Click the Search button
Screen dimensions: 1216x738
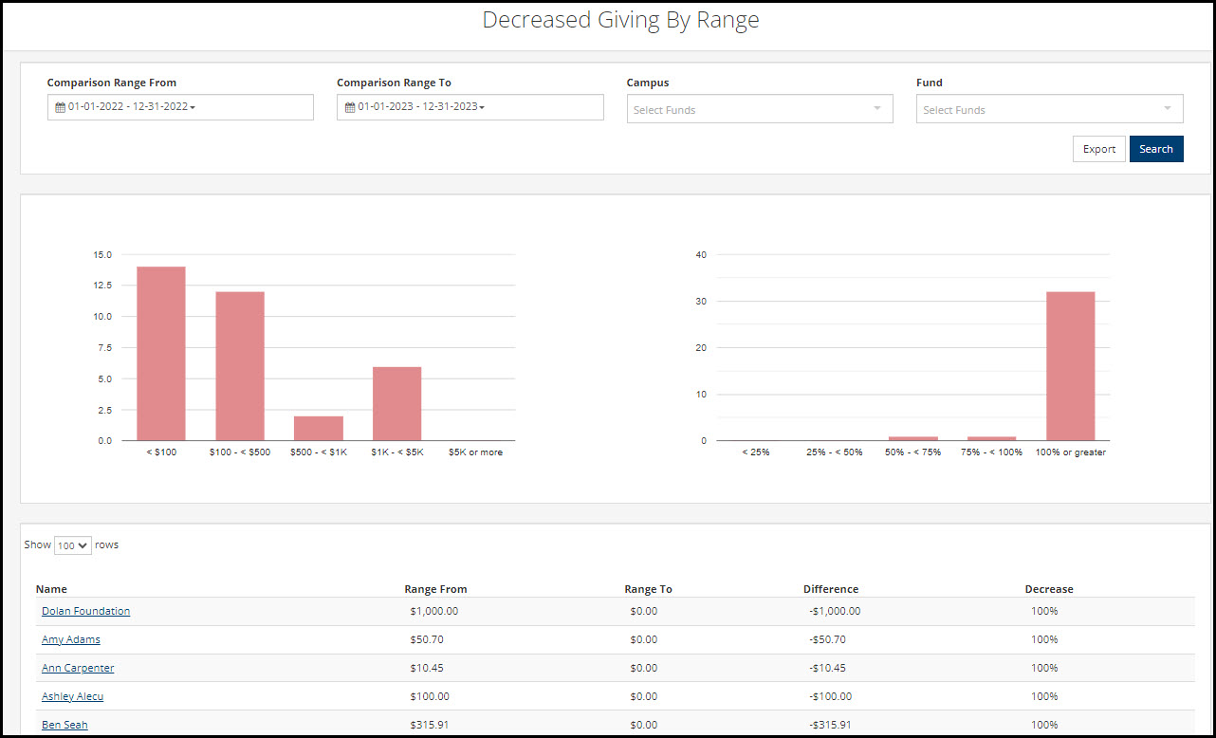1156,149
